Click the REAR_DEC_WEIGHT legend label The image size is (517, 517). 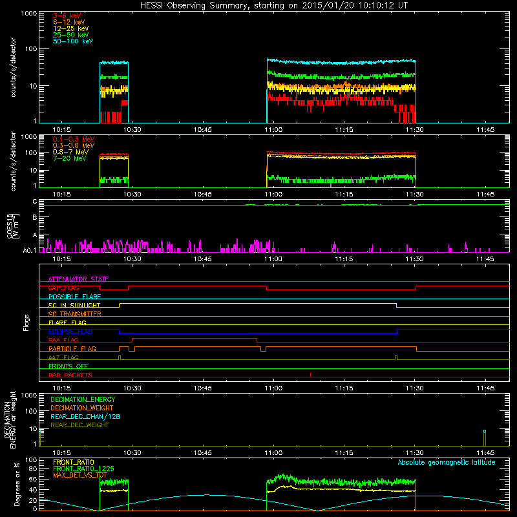click(x=79, y=425)
